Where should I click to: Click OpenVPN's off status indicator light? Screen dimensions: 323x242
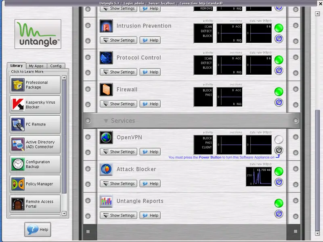coord(279,140)
